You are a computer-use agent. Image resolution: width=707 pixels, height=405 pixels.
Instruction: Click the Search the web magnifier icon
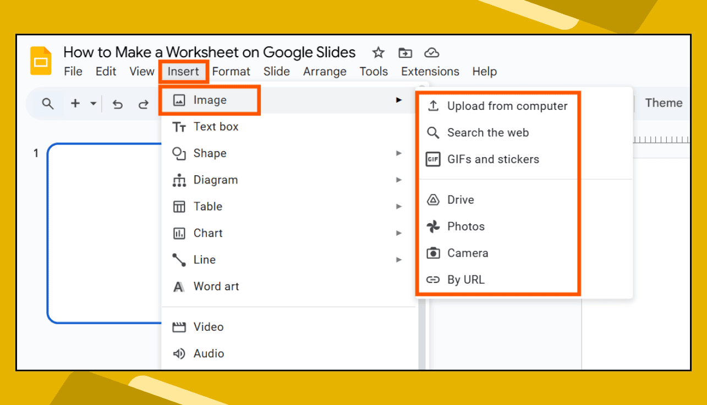[x=434, y=132]
